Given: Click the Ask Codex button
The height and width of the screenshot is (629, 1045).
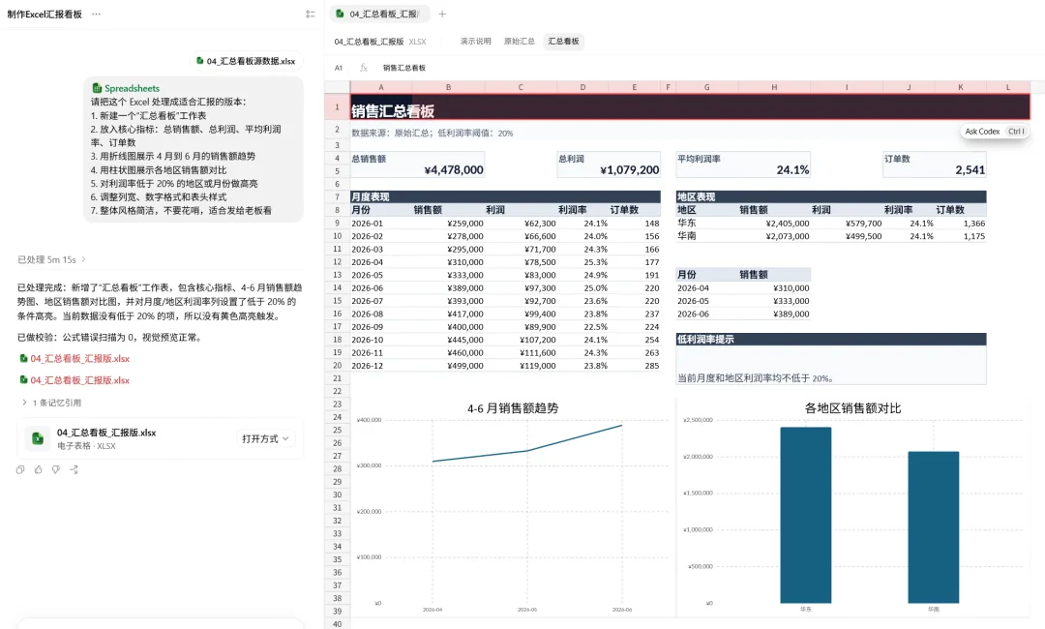Looking at the screenshot, I should pos(994,132).
